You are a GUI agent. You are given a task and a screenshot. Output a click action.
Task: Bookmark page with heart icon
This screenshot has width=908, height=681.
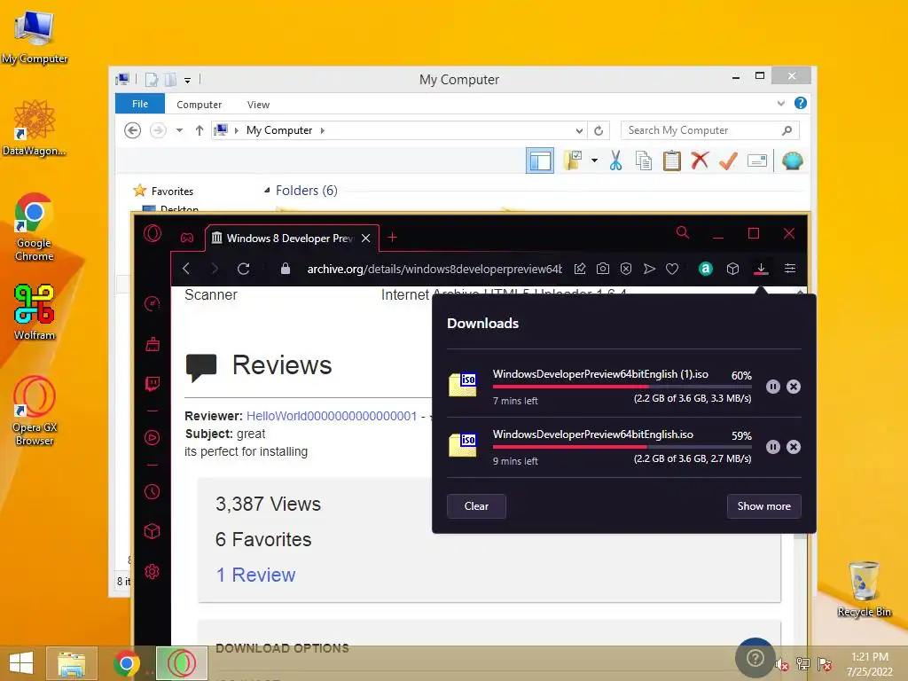point(672,269)
